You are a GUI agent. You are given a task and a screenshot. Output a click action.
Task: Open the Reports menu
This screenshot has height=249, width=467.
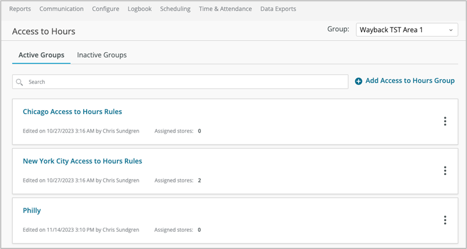click(x=20, y=9)
